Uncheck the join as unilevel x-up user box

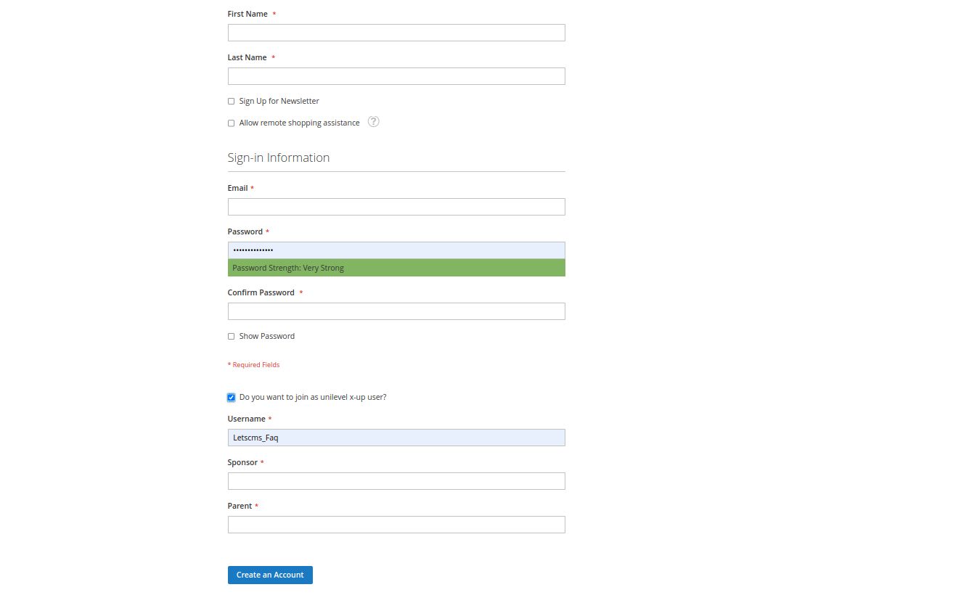[x=232, y=398]
